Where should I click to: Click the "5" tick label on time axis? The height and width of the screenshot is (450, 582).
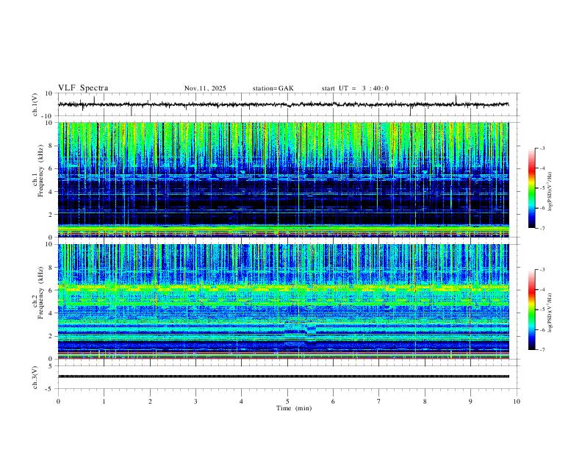[x=287, y=401]
